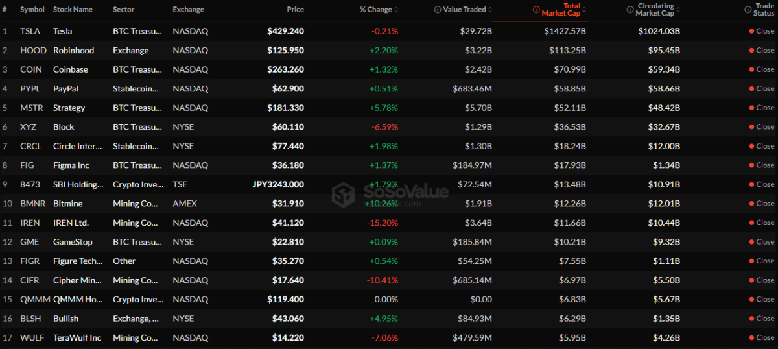Open the Circulating Market Cap info icon
Screen dimensions: 778x349
pyautogui.click(x=630, y=10)
